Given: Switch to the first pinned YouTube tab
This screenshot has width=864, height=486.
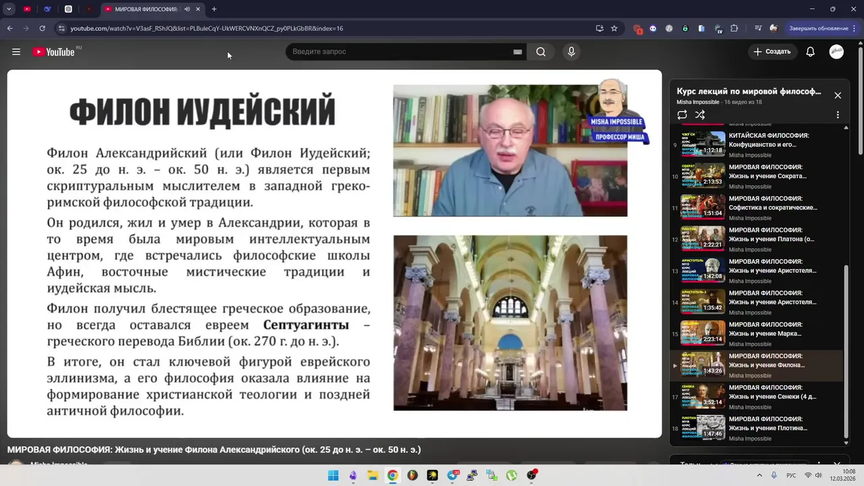Looking at the screenshot, I should [x=27, y=9].
